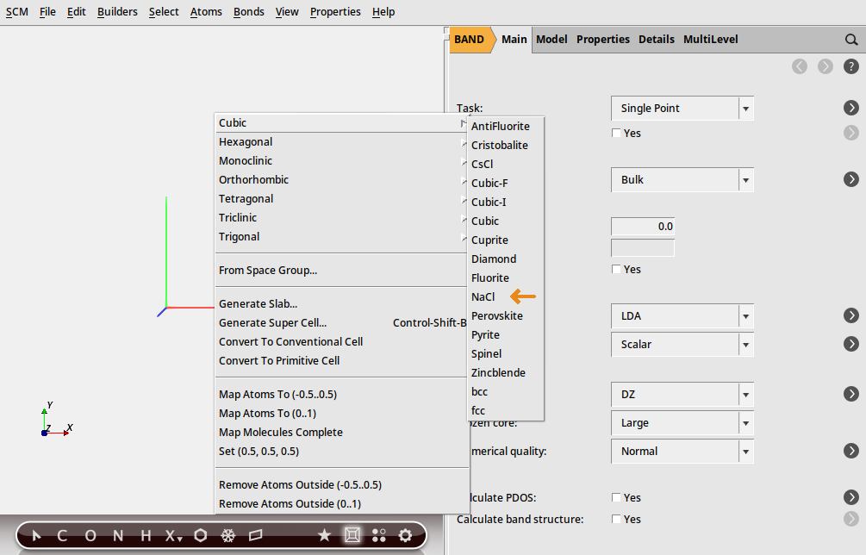Click Generate Slab in the context menu
Image resolution: width=866 pixels, height=555 pixels.
[258, 303]
